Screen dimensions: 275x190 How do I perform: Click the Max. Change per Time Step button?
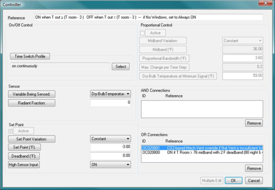click(x=164, y=67)
